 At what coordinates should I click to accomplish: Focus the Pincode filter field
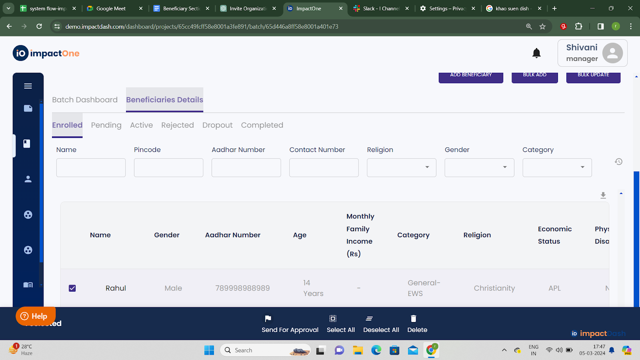pos(168,168)
